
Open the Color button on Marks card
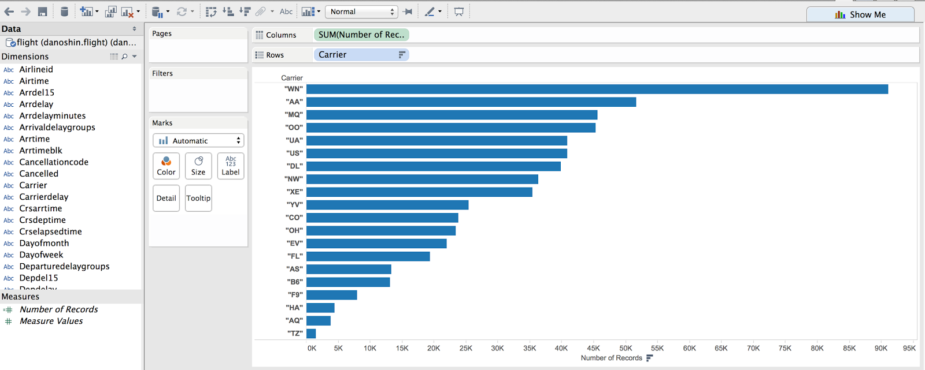click(x=166, y=166)
